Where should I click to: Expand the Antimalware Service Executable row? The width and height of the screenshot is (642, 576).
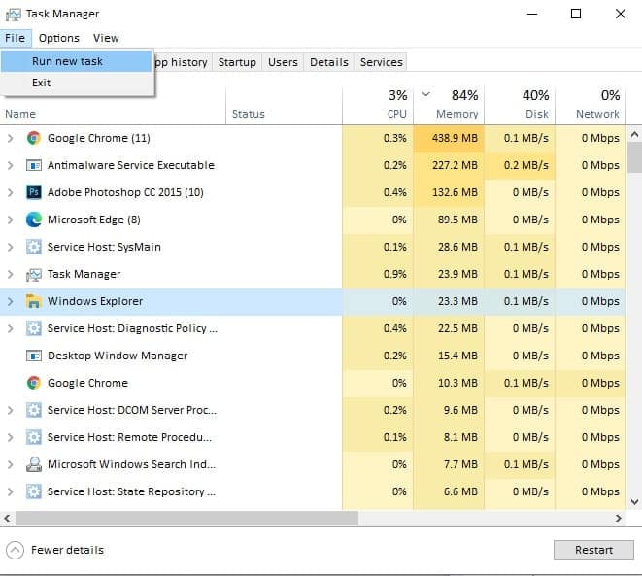11,165
